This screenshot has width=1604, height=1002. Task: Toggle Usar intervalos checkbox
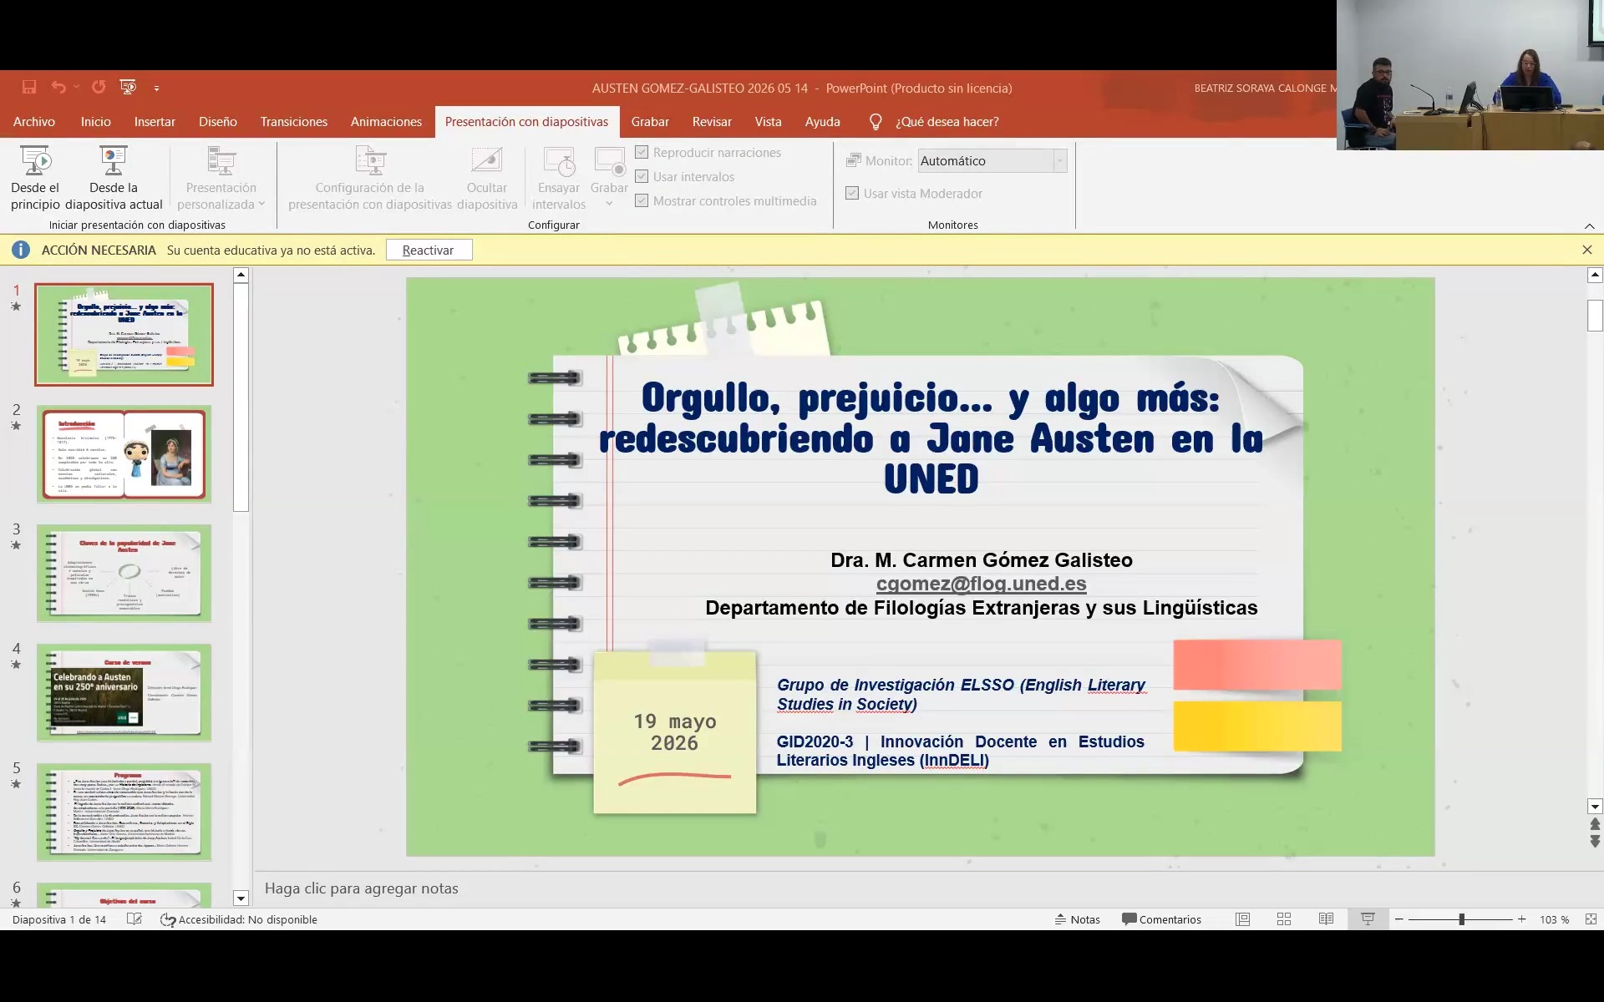click(642, 176)
